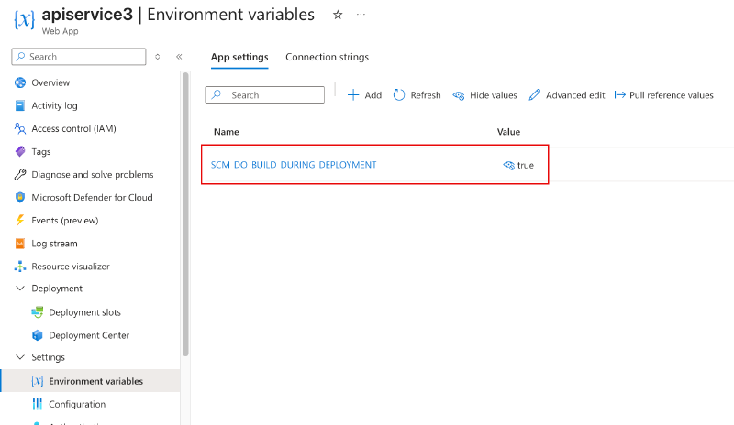Click the up/down sort arrows near sidebar search

tap(157, 57)
